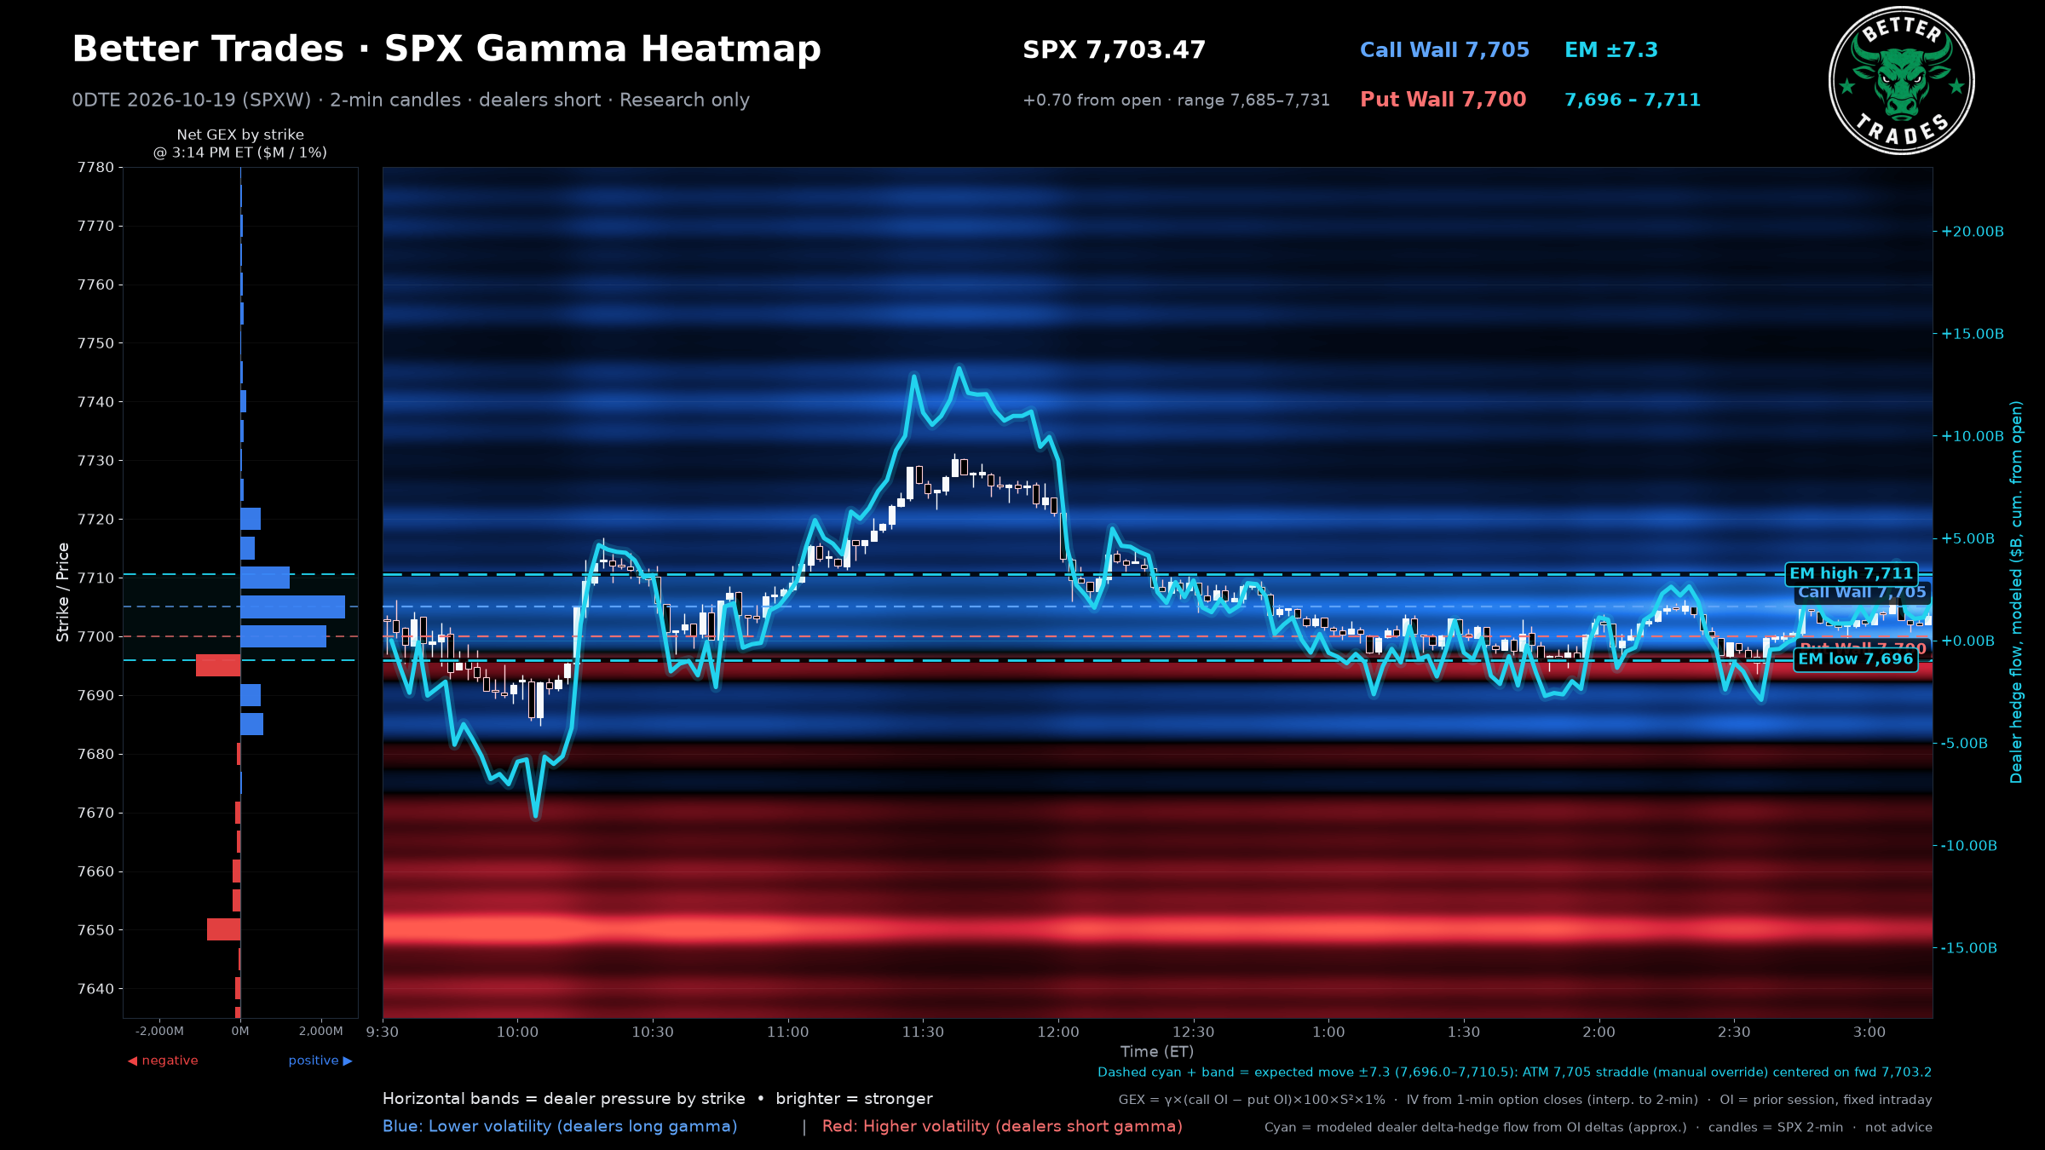Click the blue 'positive ▶' legend label

point(320,1061)
